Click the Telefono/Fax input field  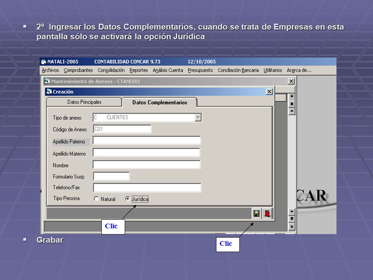pyautogui.click(x=147, y=187)
